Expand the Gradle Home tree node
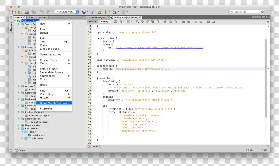Screen dimensions: 279x166 click(x=22, y=138)
